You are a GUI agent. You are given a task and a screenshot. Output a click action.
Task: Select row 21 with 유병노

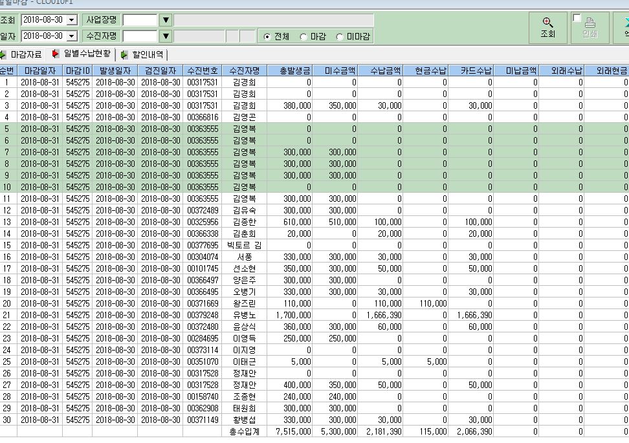314,315
